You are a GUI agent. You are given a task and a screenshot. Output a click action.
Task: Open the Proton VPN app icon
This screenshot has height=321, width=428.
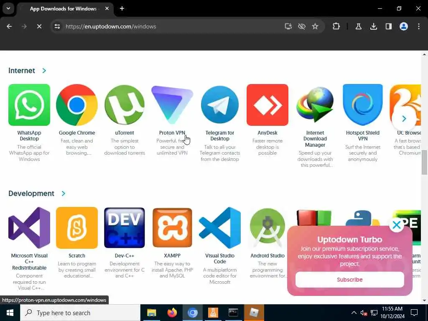[x=172, y=105]
